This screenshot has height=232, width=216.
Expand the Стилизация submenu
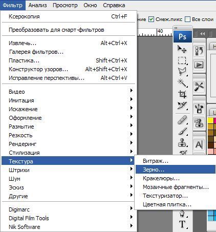tap(69, 153)
